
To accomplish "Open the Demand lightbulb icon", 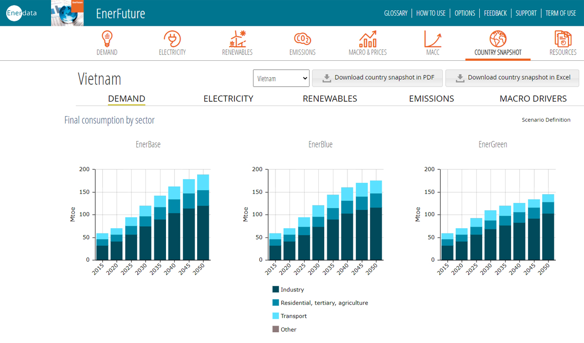I will click(x=107, y=39).
